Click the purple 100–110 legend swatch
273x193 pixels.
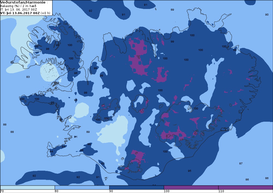pos(191,188)
